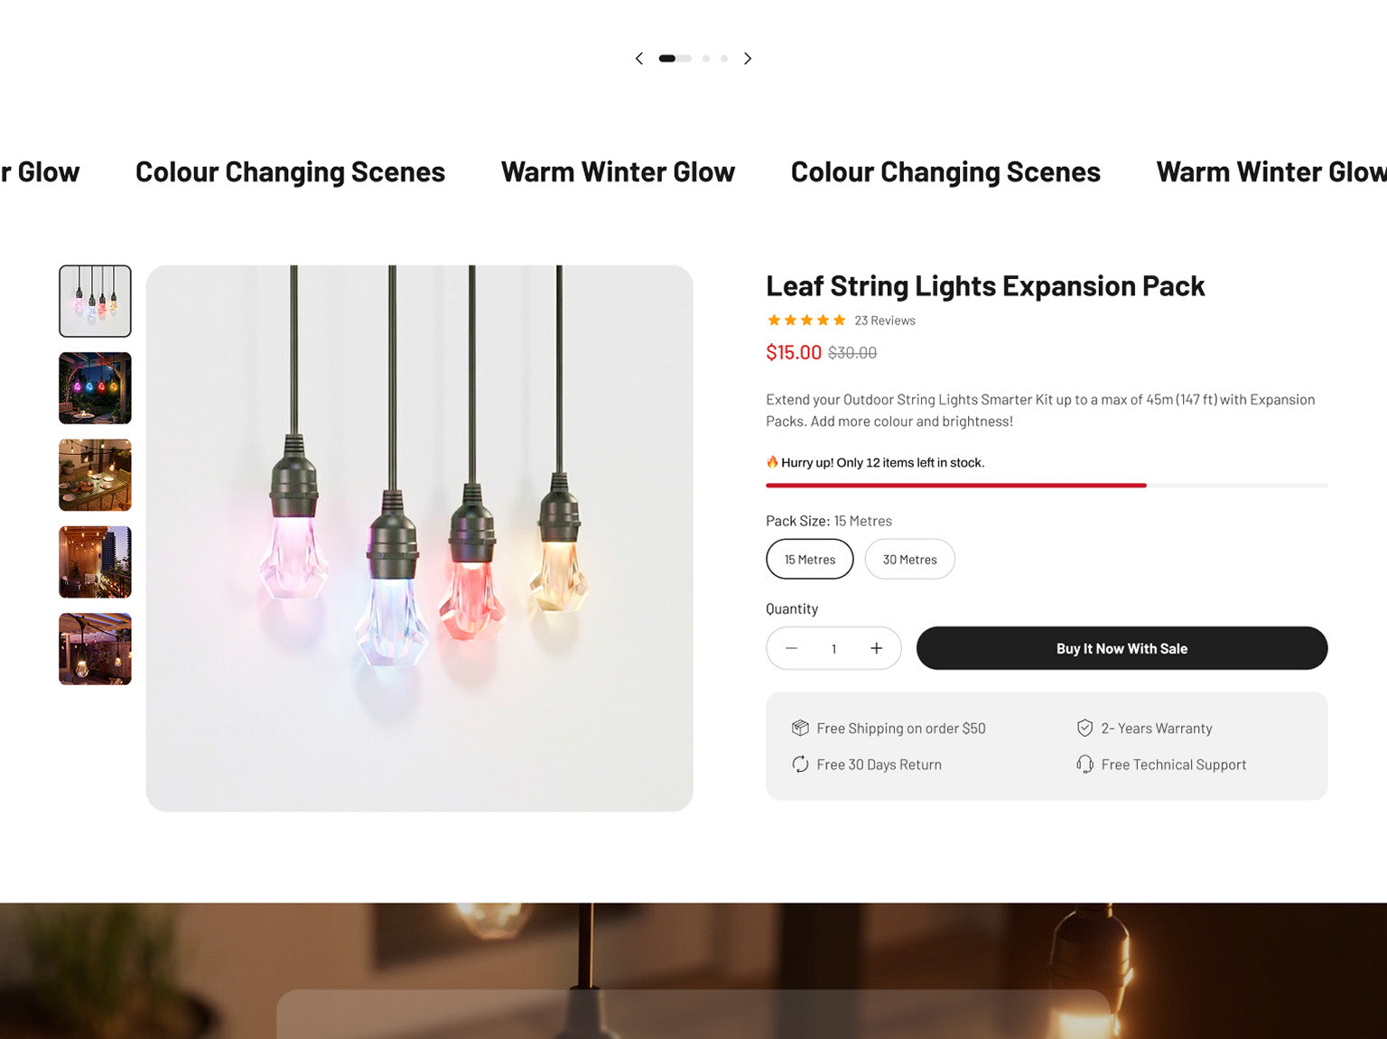Click the Free Technical Support headset icon
Image resolution: width=1387 pixels, height=1039 pixels.
[x=1084, y=765]
